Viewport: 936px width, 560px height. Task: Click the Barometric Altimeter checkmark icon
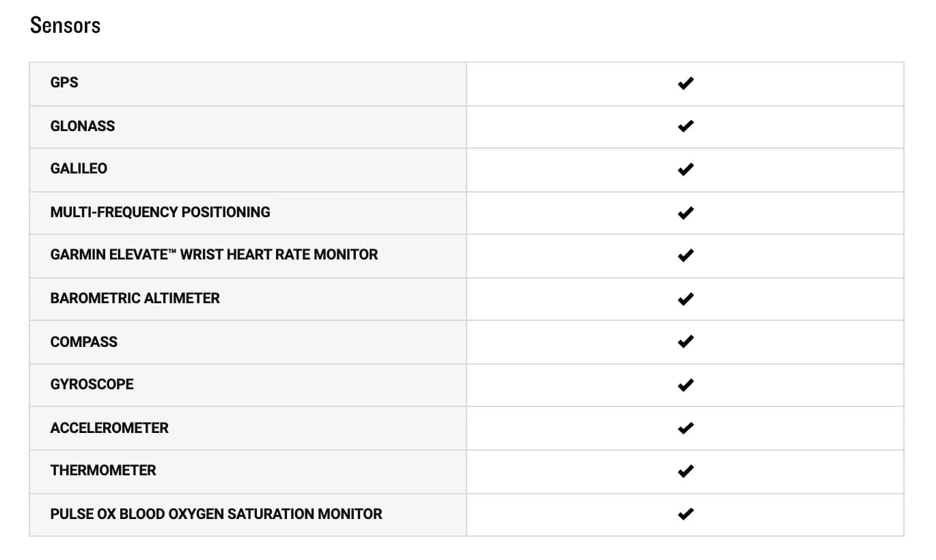pos(685,298)
